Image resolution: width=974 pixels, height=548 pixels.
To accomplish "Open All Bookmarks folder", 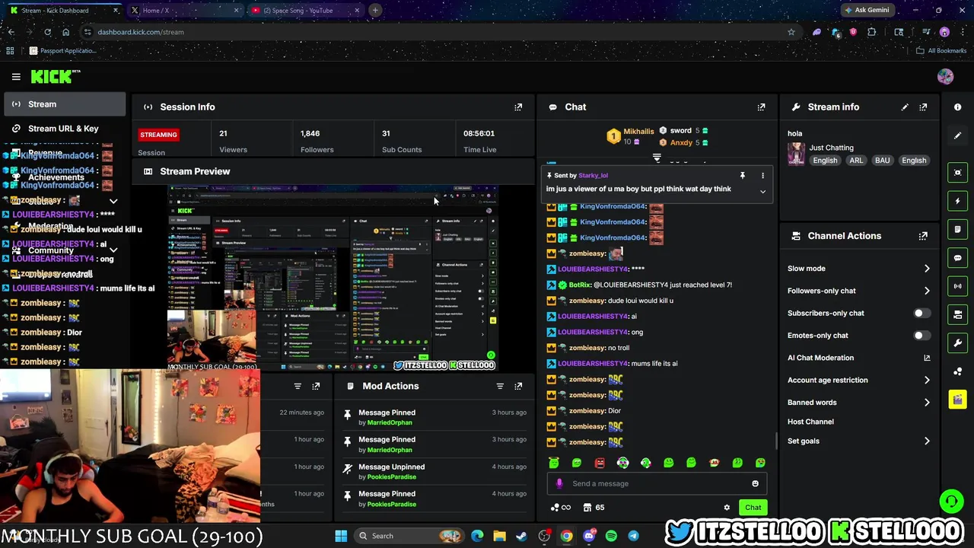I will tap(941, 51).
